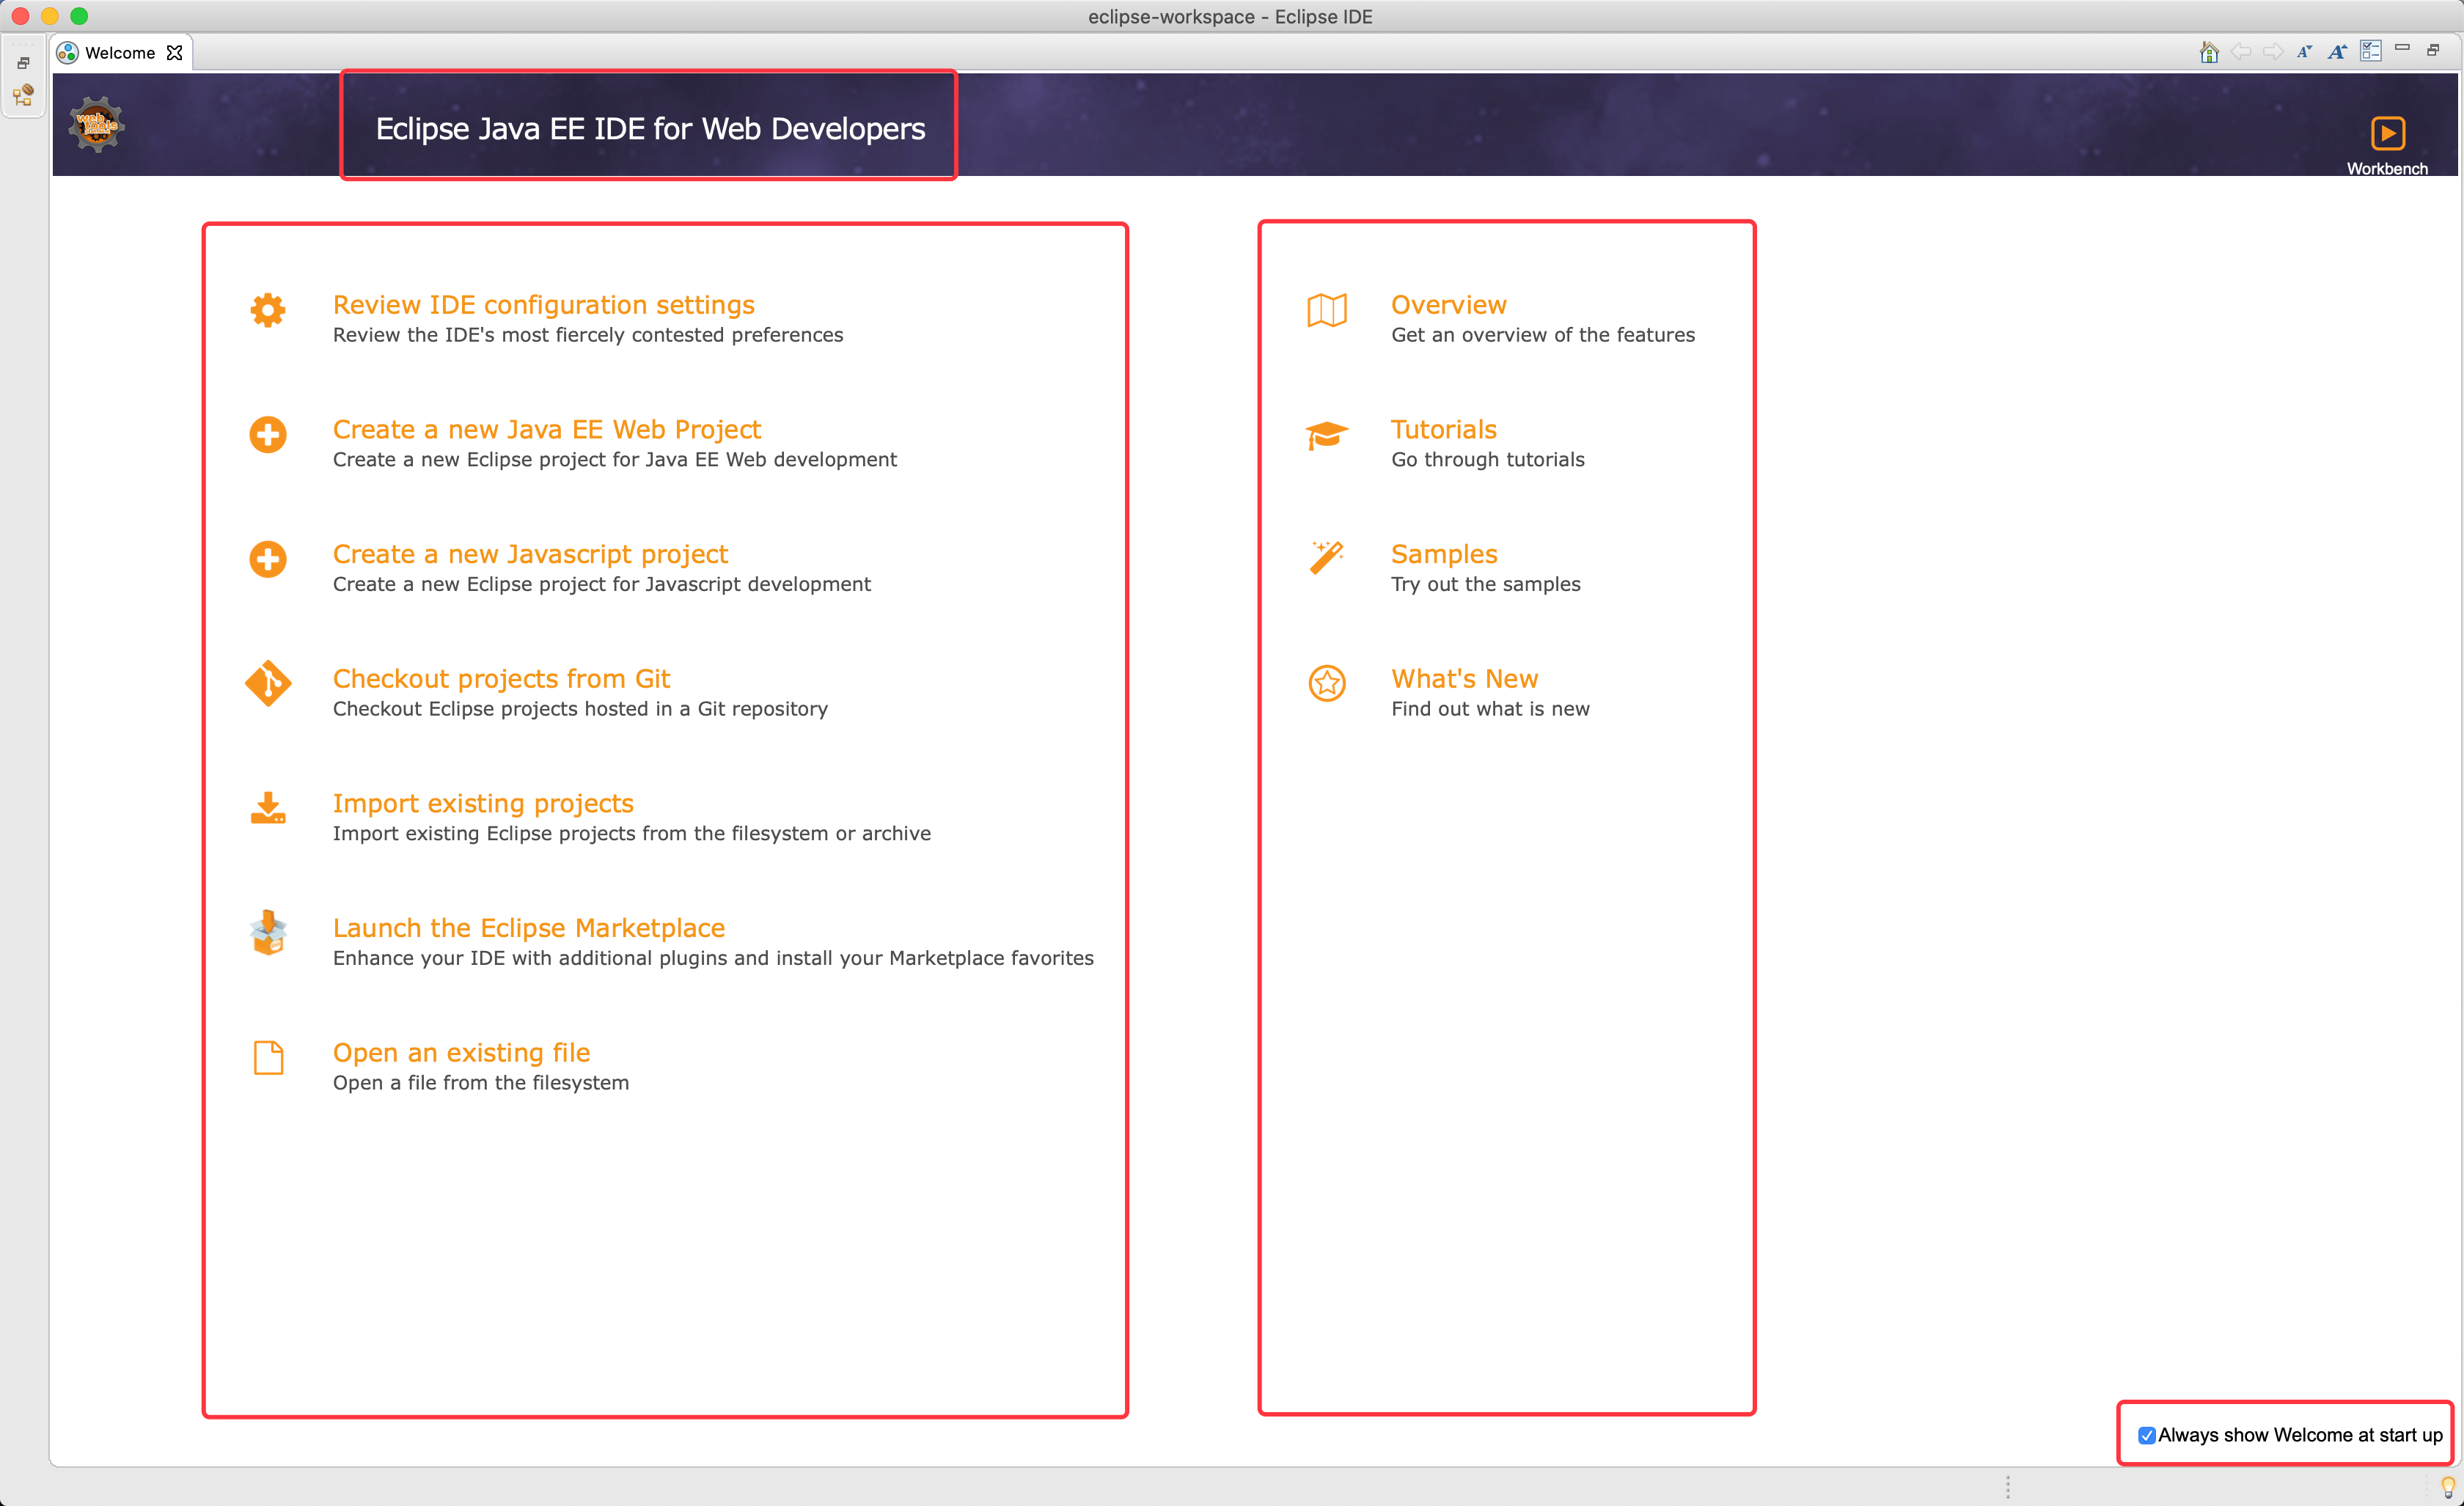The image size is (2464, 1506).
Task: Click plus icon beside Java EE Web Project
Action: pyautogui.click(x=268, y=435)
